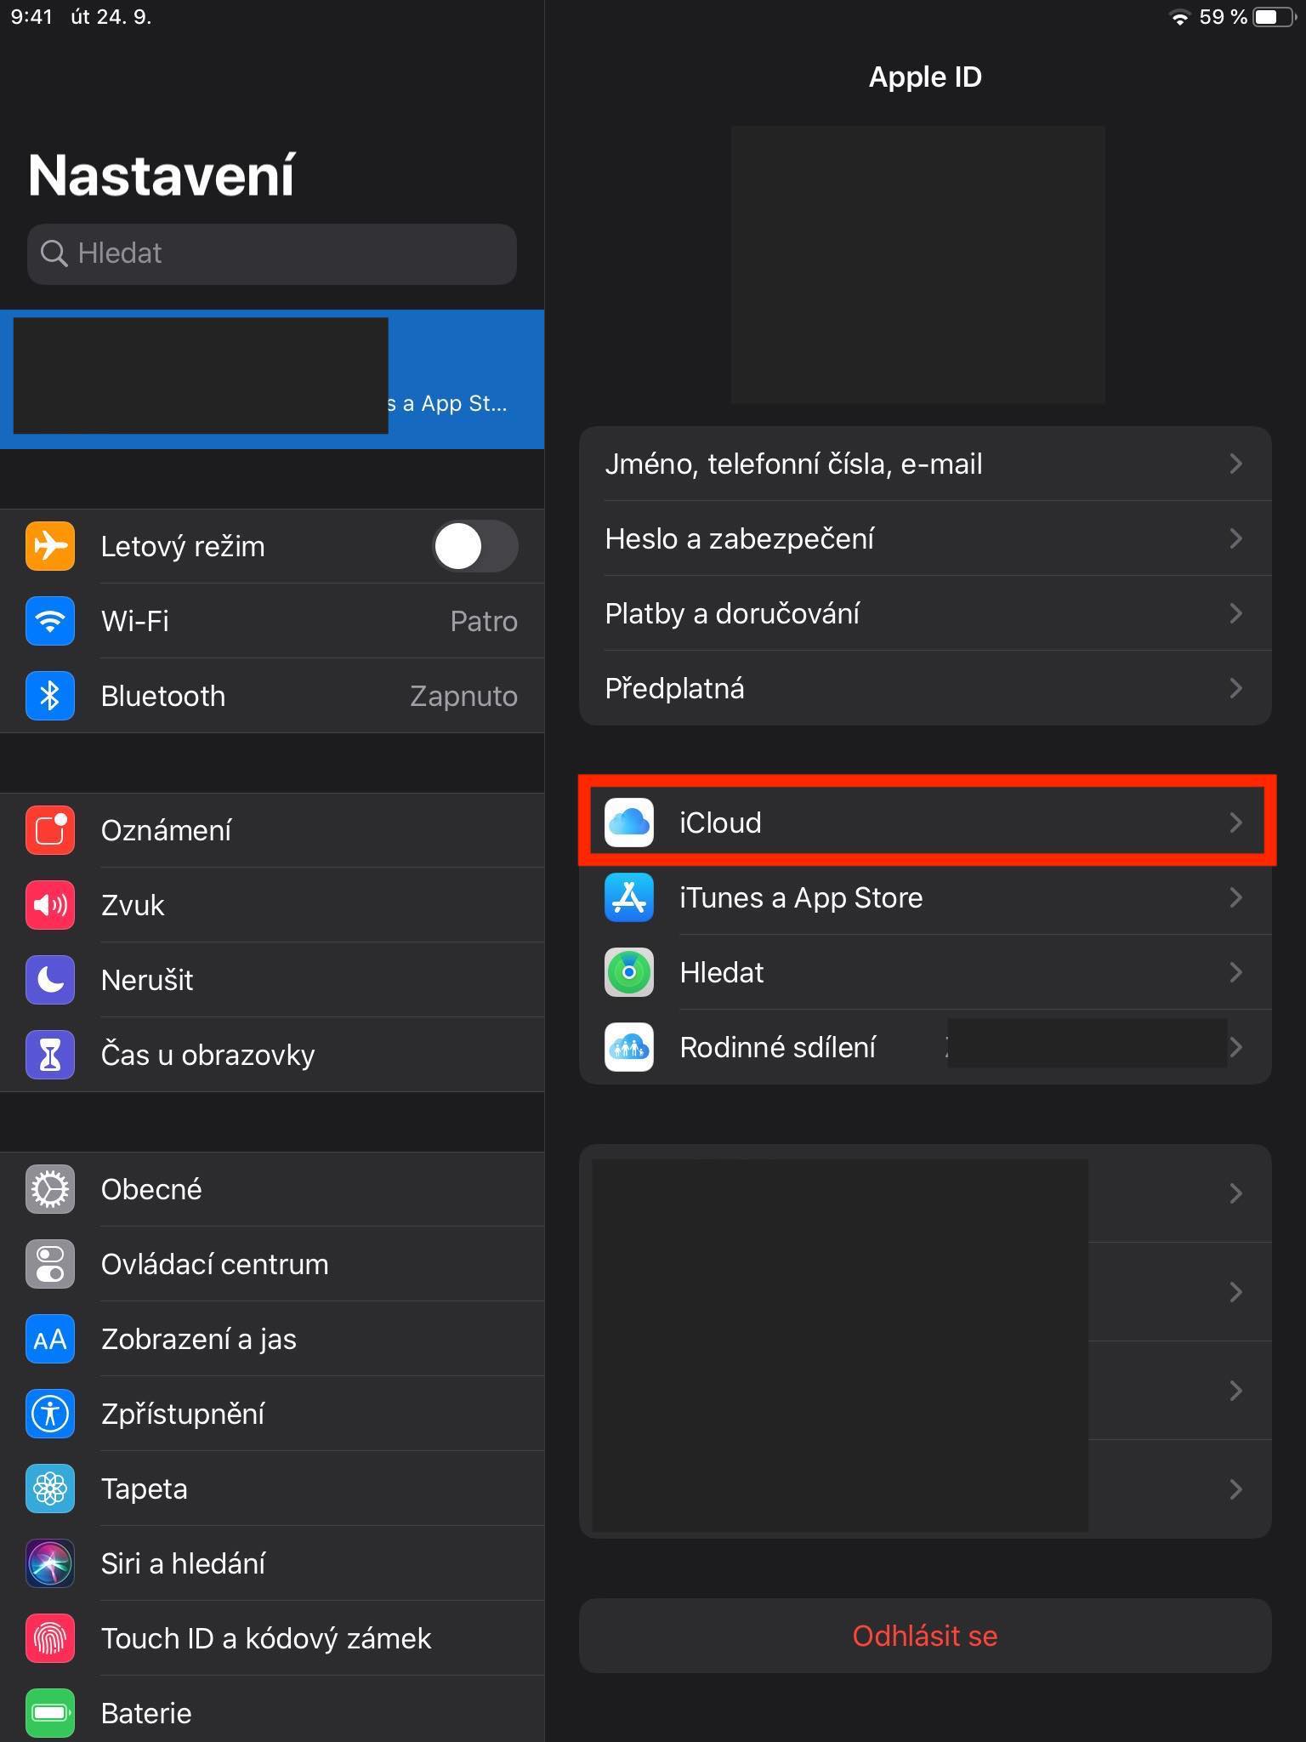Viewport: 1306px width, 1742px height.
Task: Open Siri a hledání settings
Action: tap(272, 1563)
